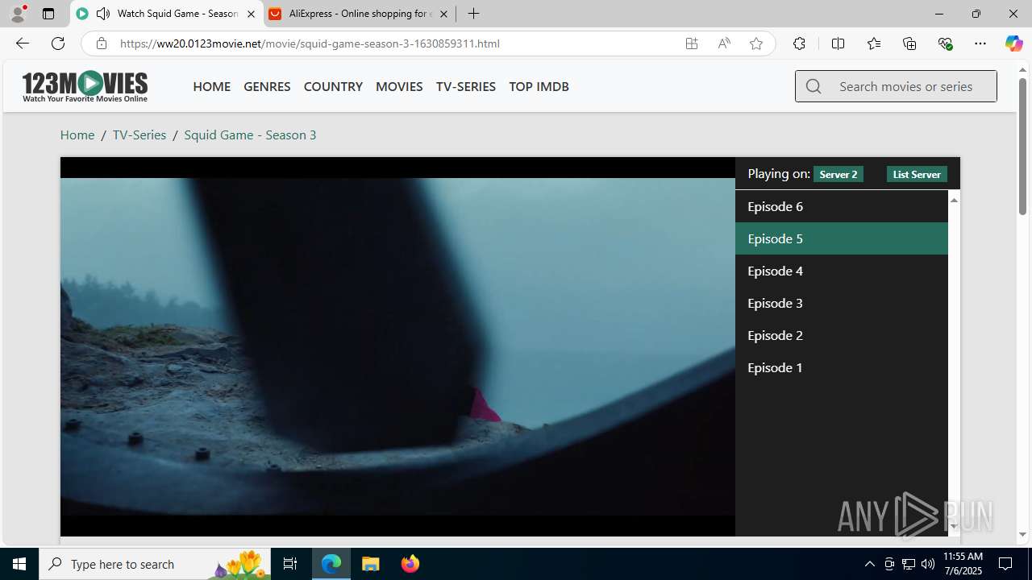Open Edge Settings and more menu

click(980, 43)
